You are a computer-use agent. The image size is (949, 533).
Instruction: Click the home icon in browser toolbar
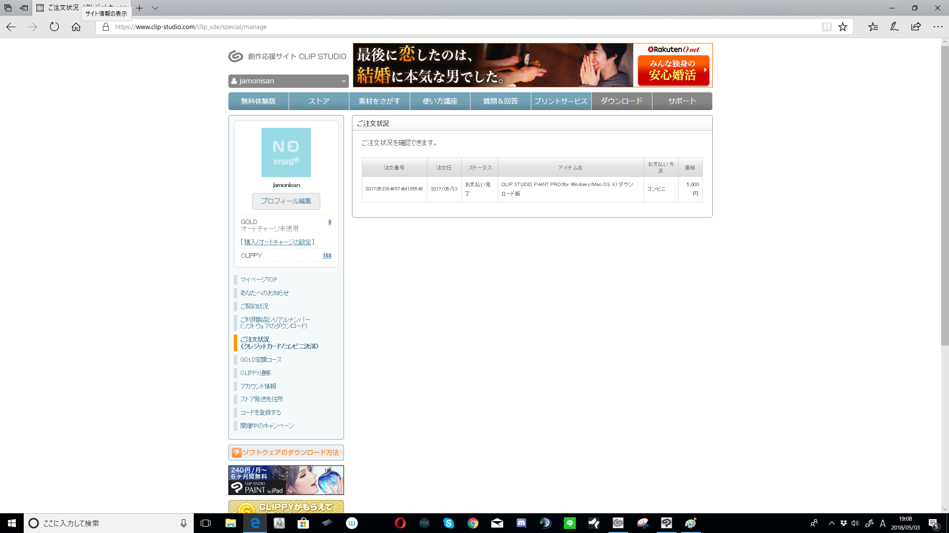point(76,27)
